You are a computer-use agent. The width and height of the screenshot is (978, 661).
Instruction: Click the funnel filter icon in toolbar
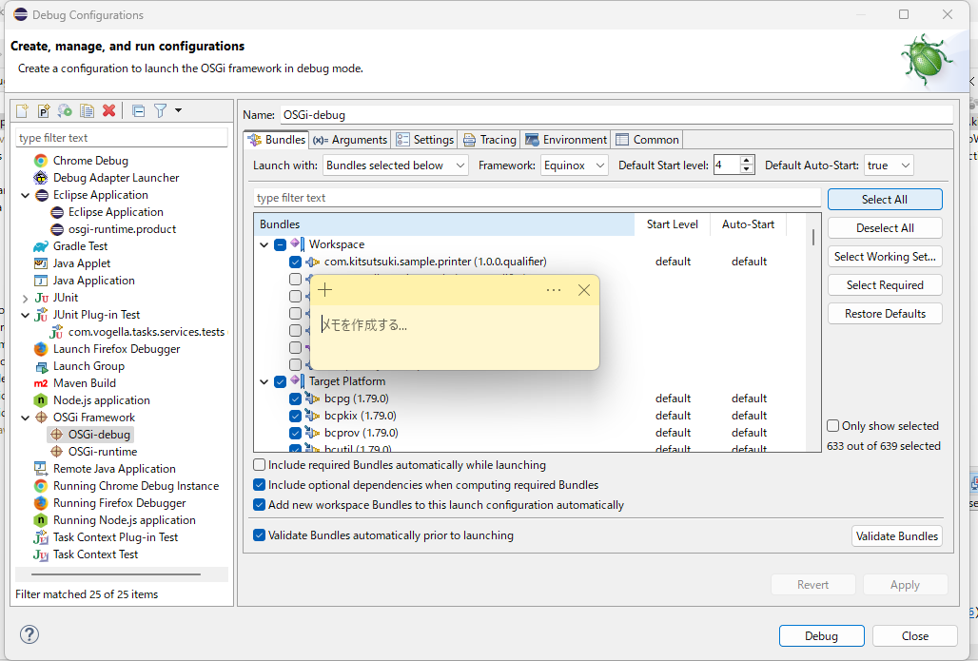(x=160, y=111)
